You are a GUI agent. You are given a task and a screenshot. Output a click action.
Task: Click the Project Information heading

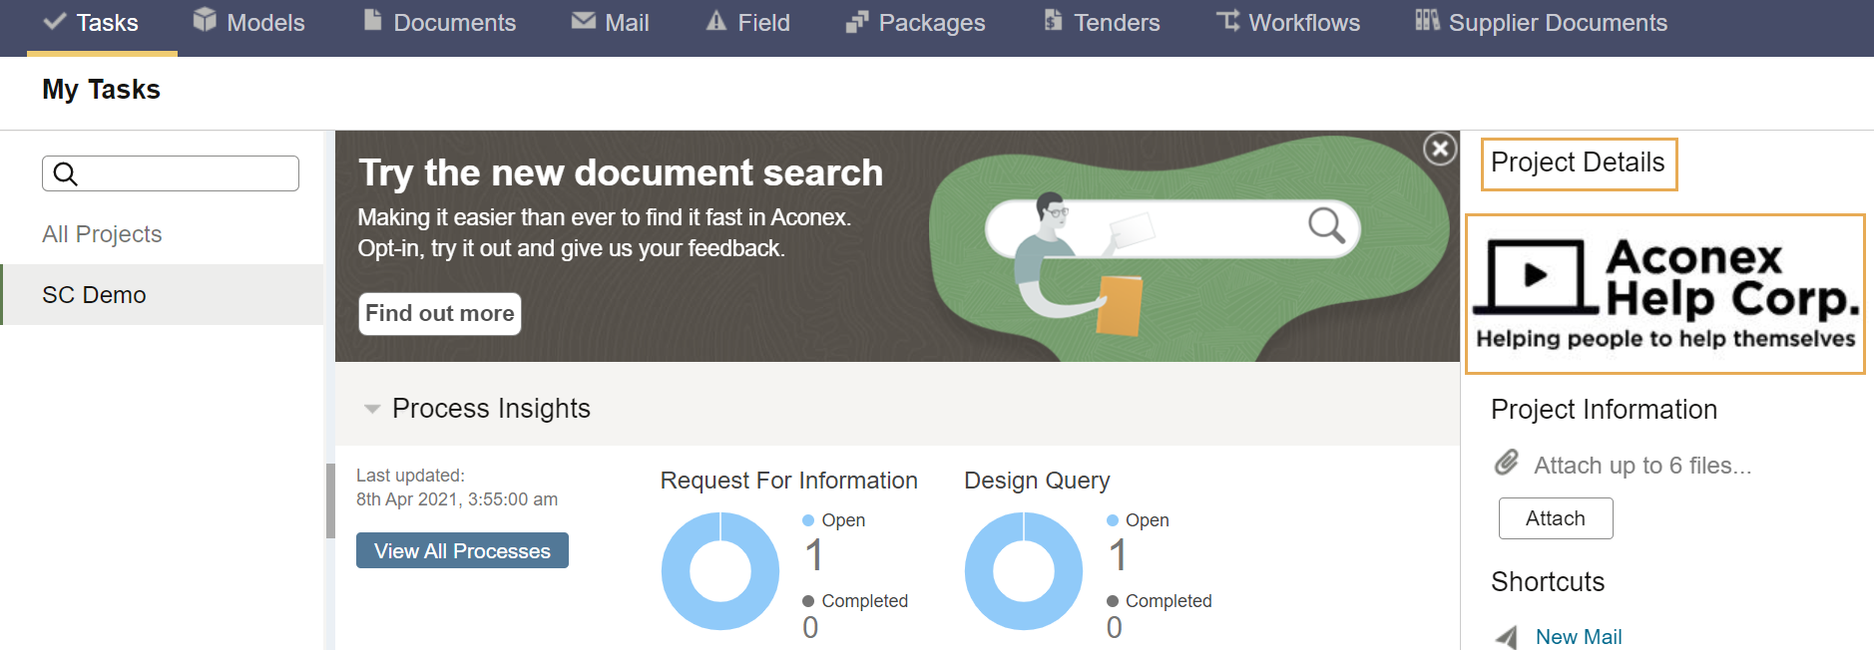1604,410
